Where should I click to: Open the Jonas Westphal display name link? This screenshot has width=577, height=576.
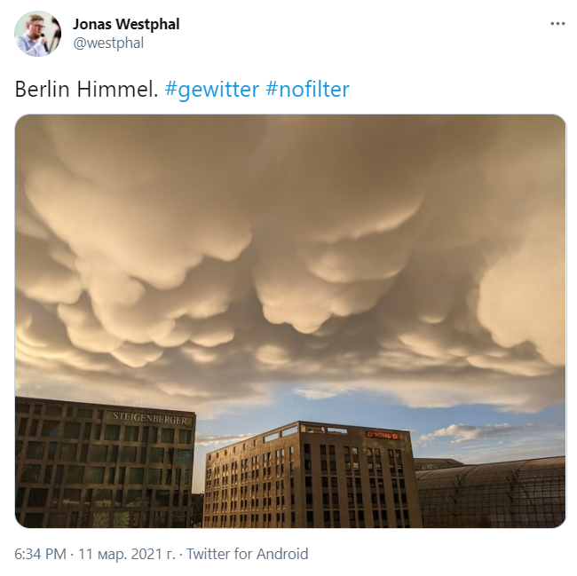coord(126,24)
